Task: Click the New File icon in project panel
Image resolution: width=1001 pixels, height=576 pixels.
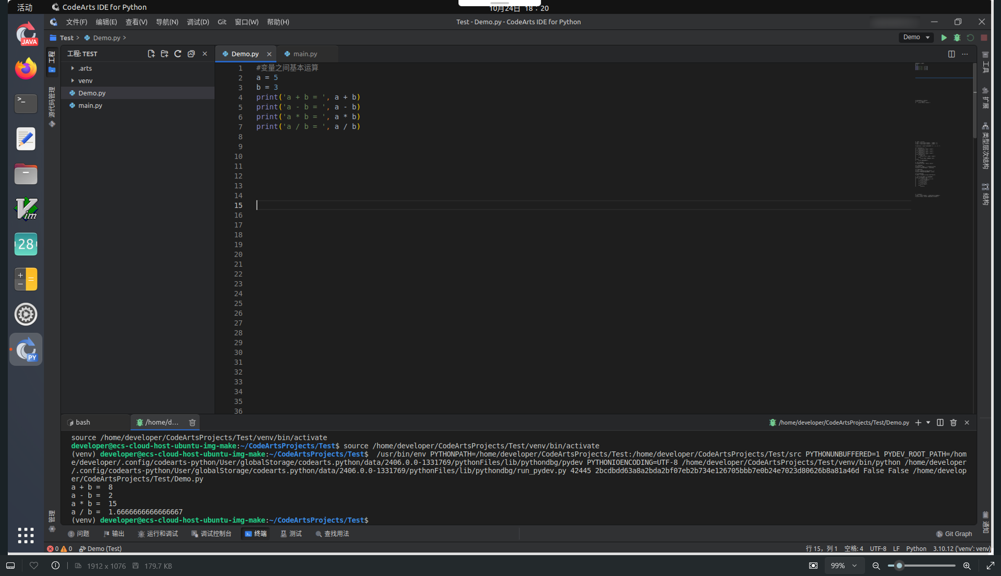Action: [x=151, y=54]
